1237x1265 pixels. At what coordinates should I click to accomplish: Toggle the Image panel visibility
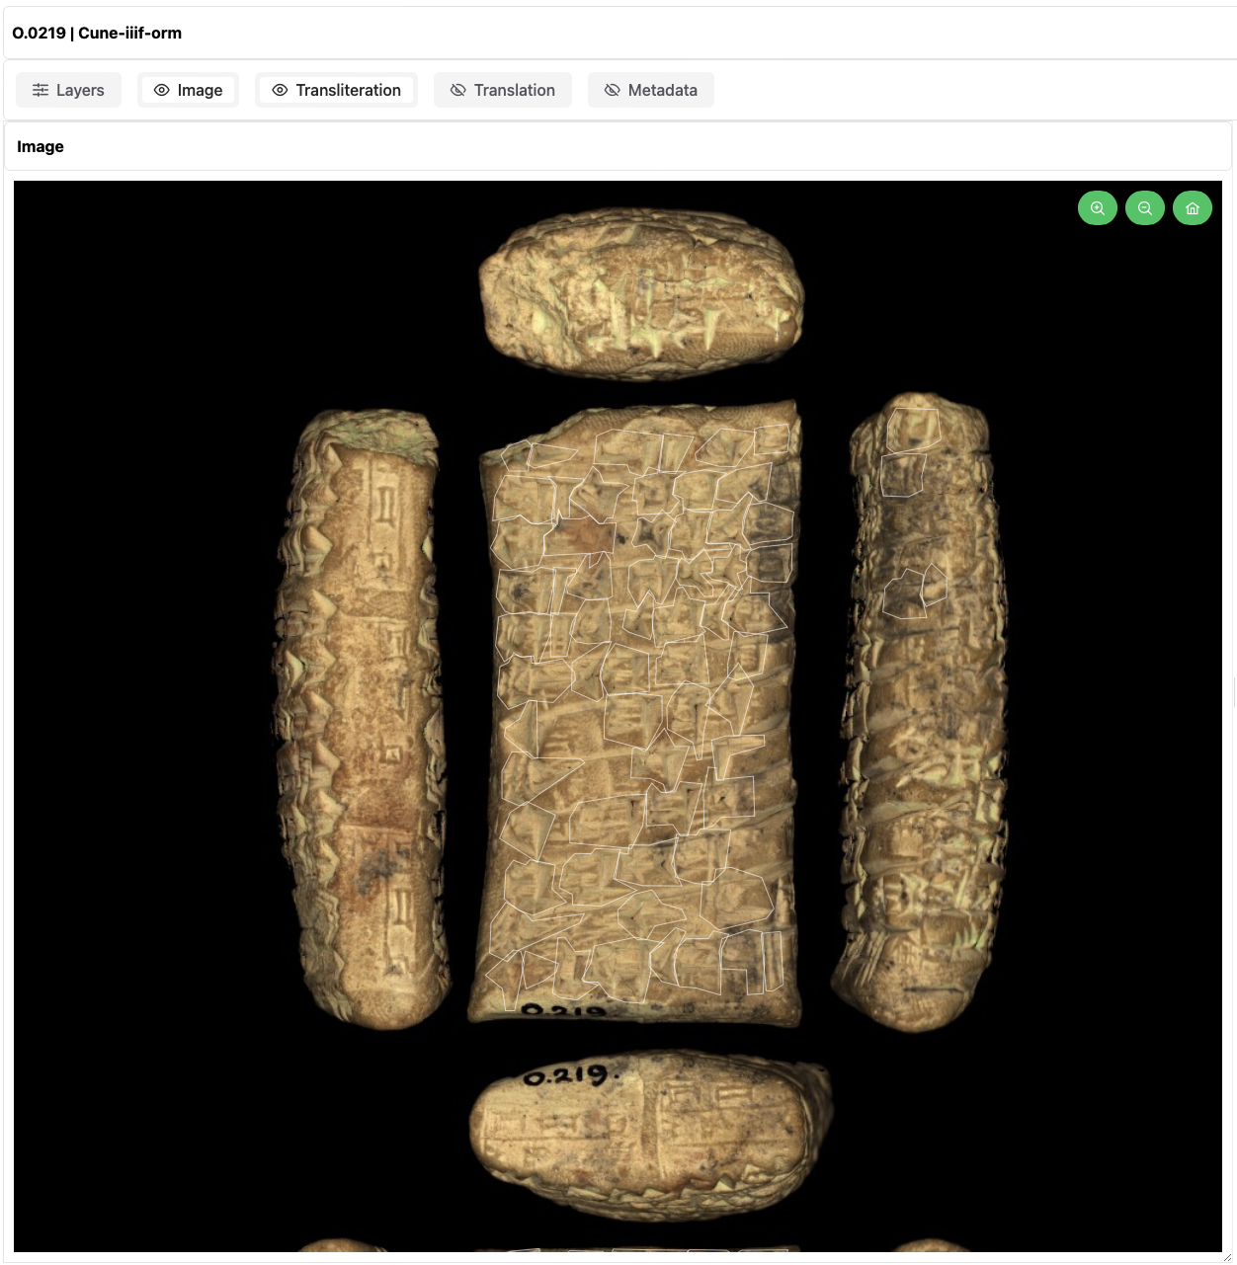(x=188, y=90)
